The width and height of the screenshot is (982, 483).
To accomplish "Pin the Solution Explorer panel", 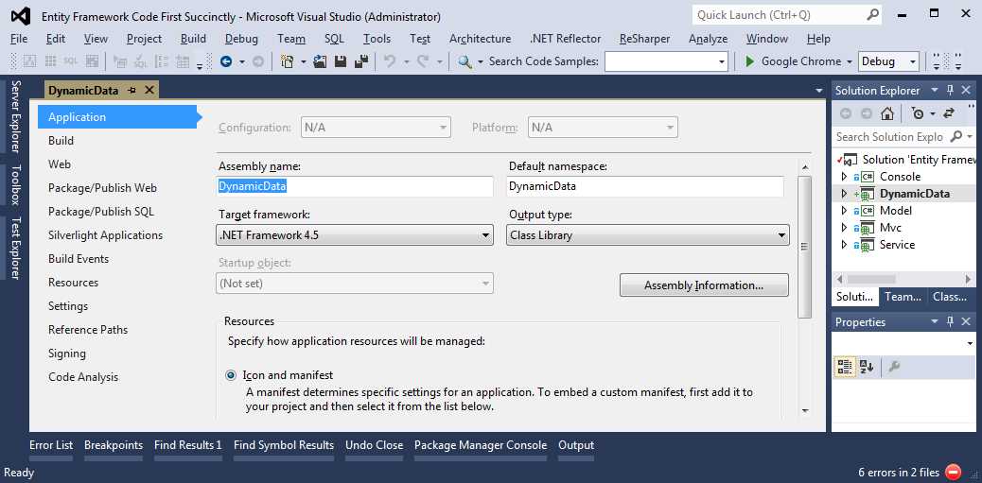I will pos(950,91).
